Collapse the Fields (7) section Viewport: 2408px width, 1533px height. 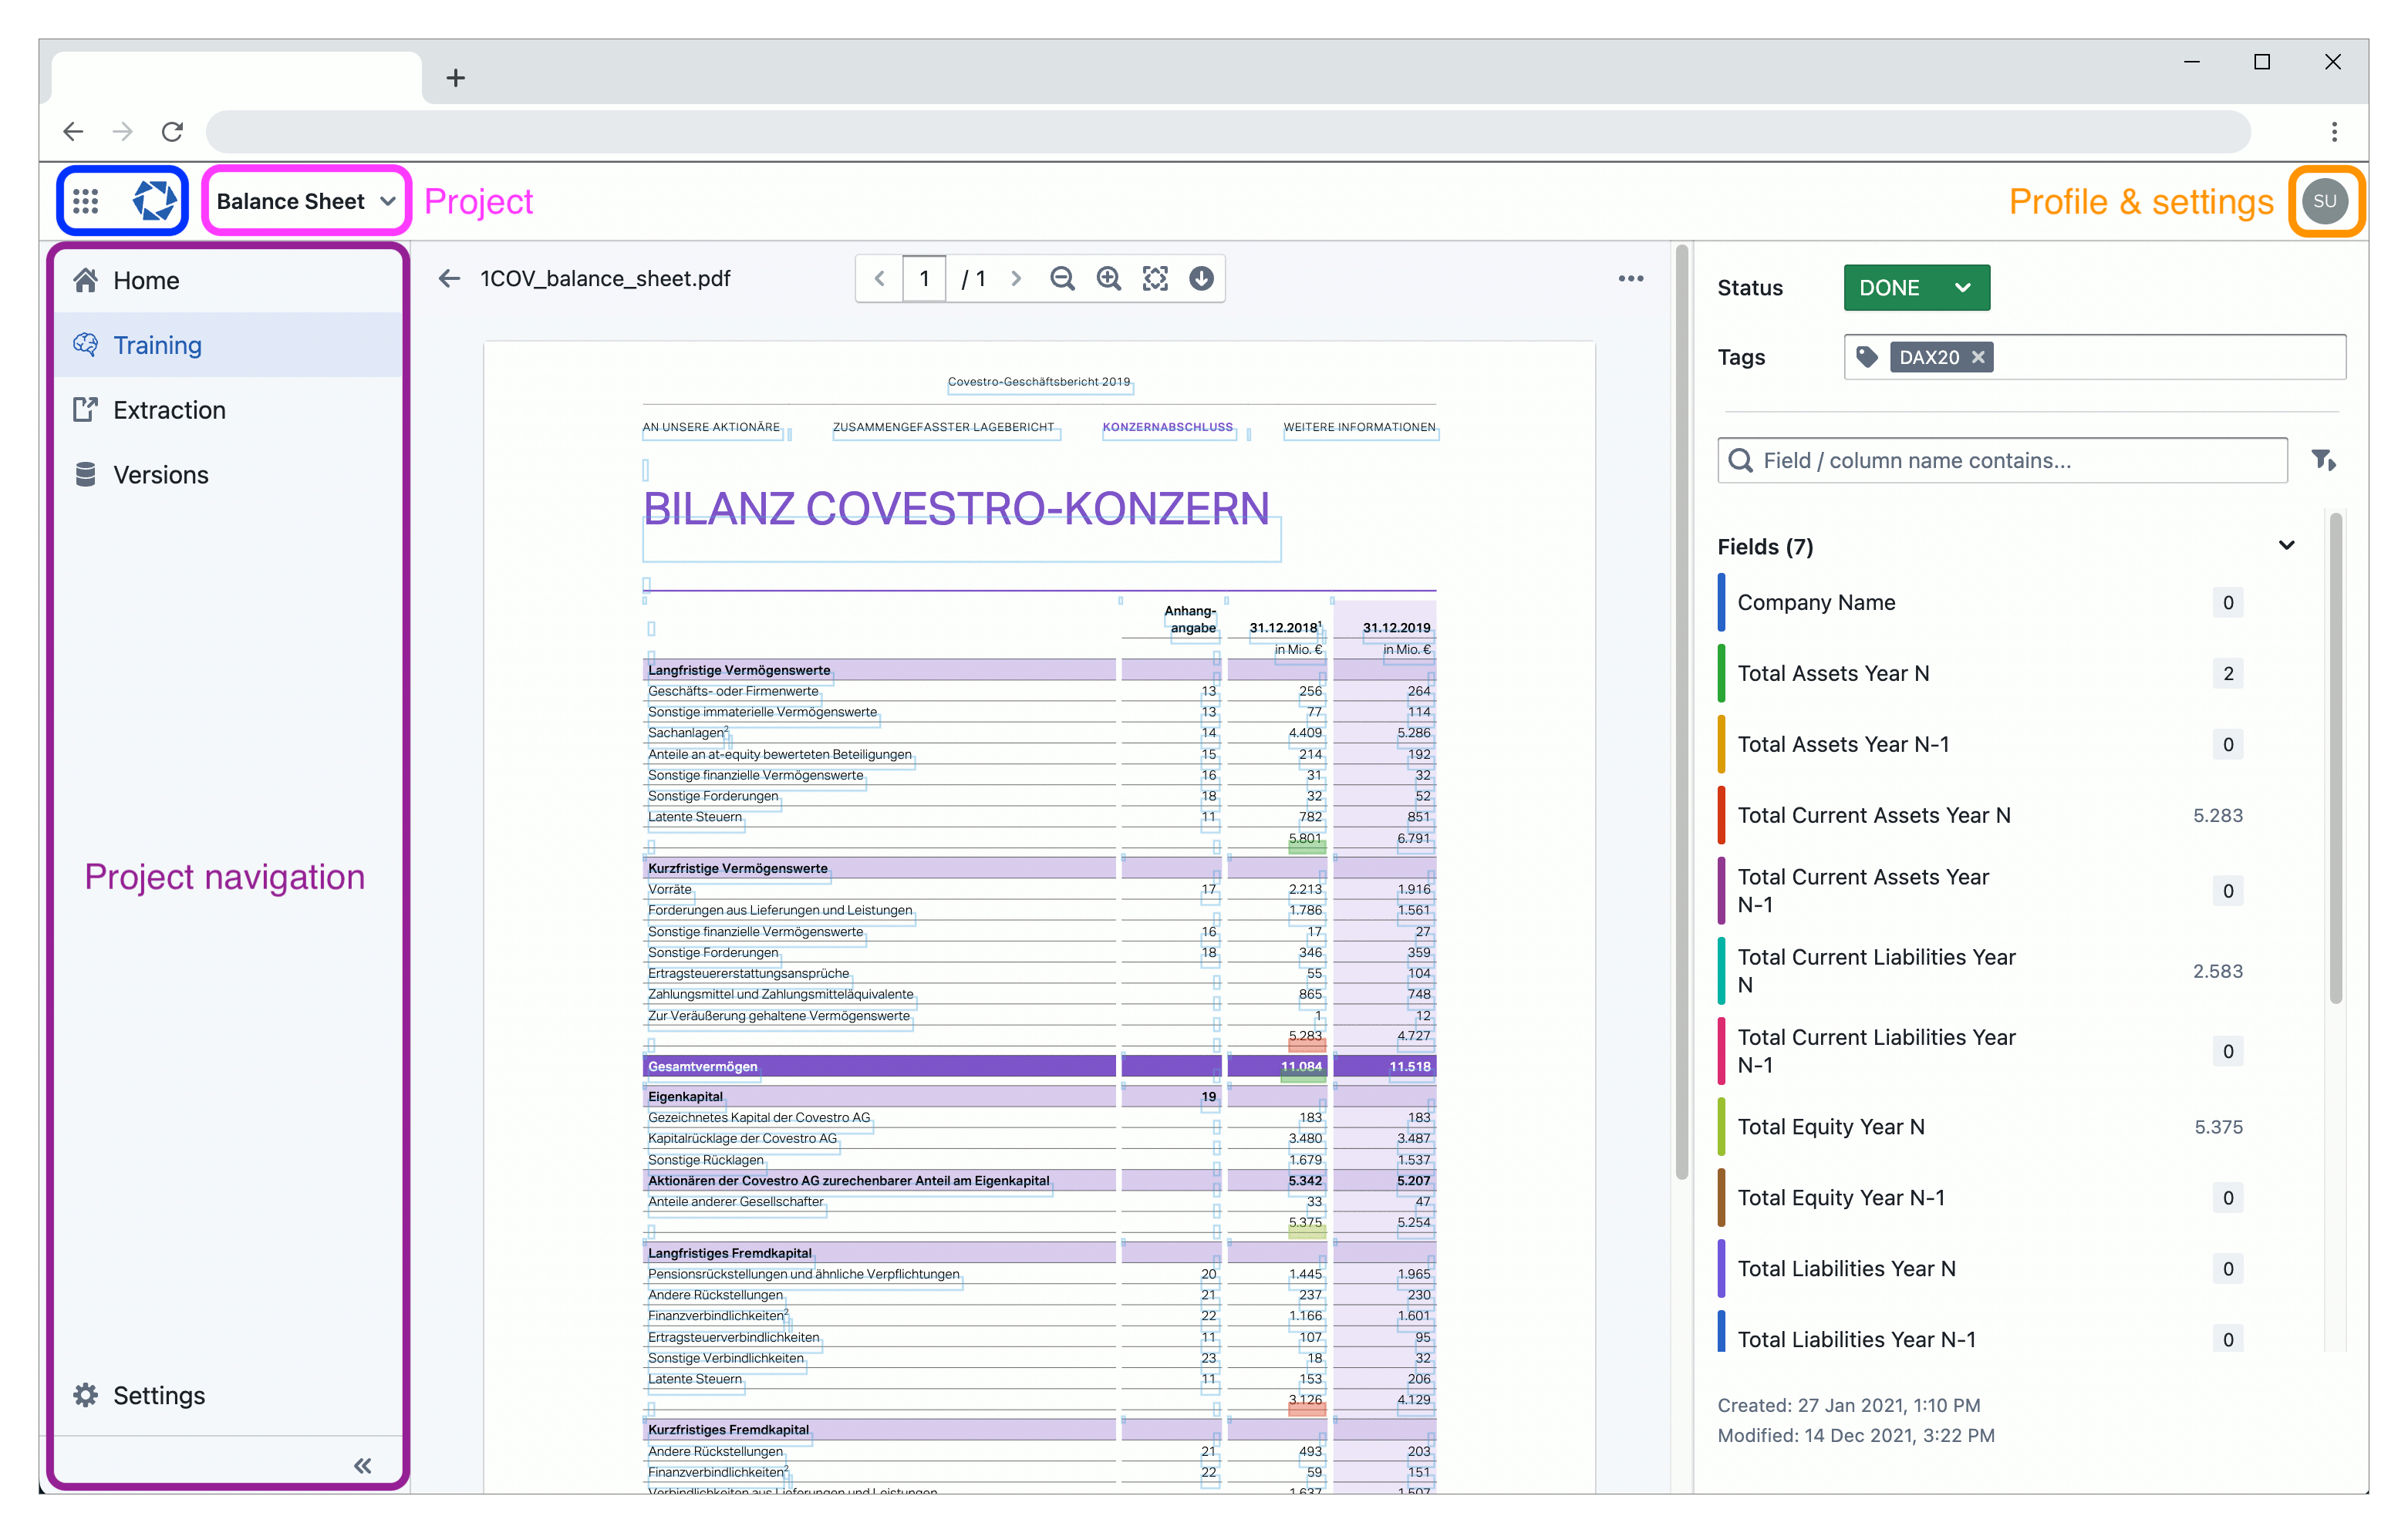[x=2286, y=546]
